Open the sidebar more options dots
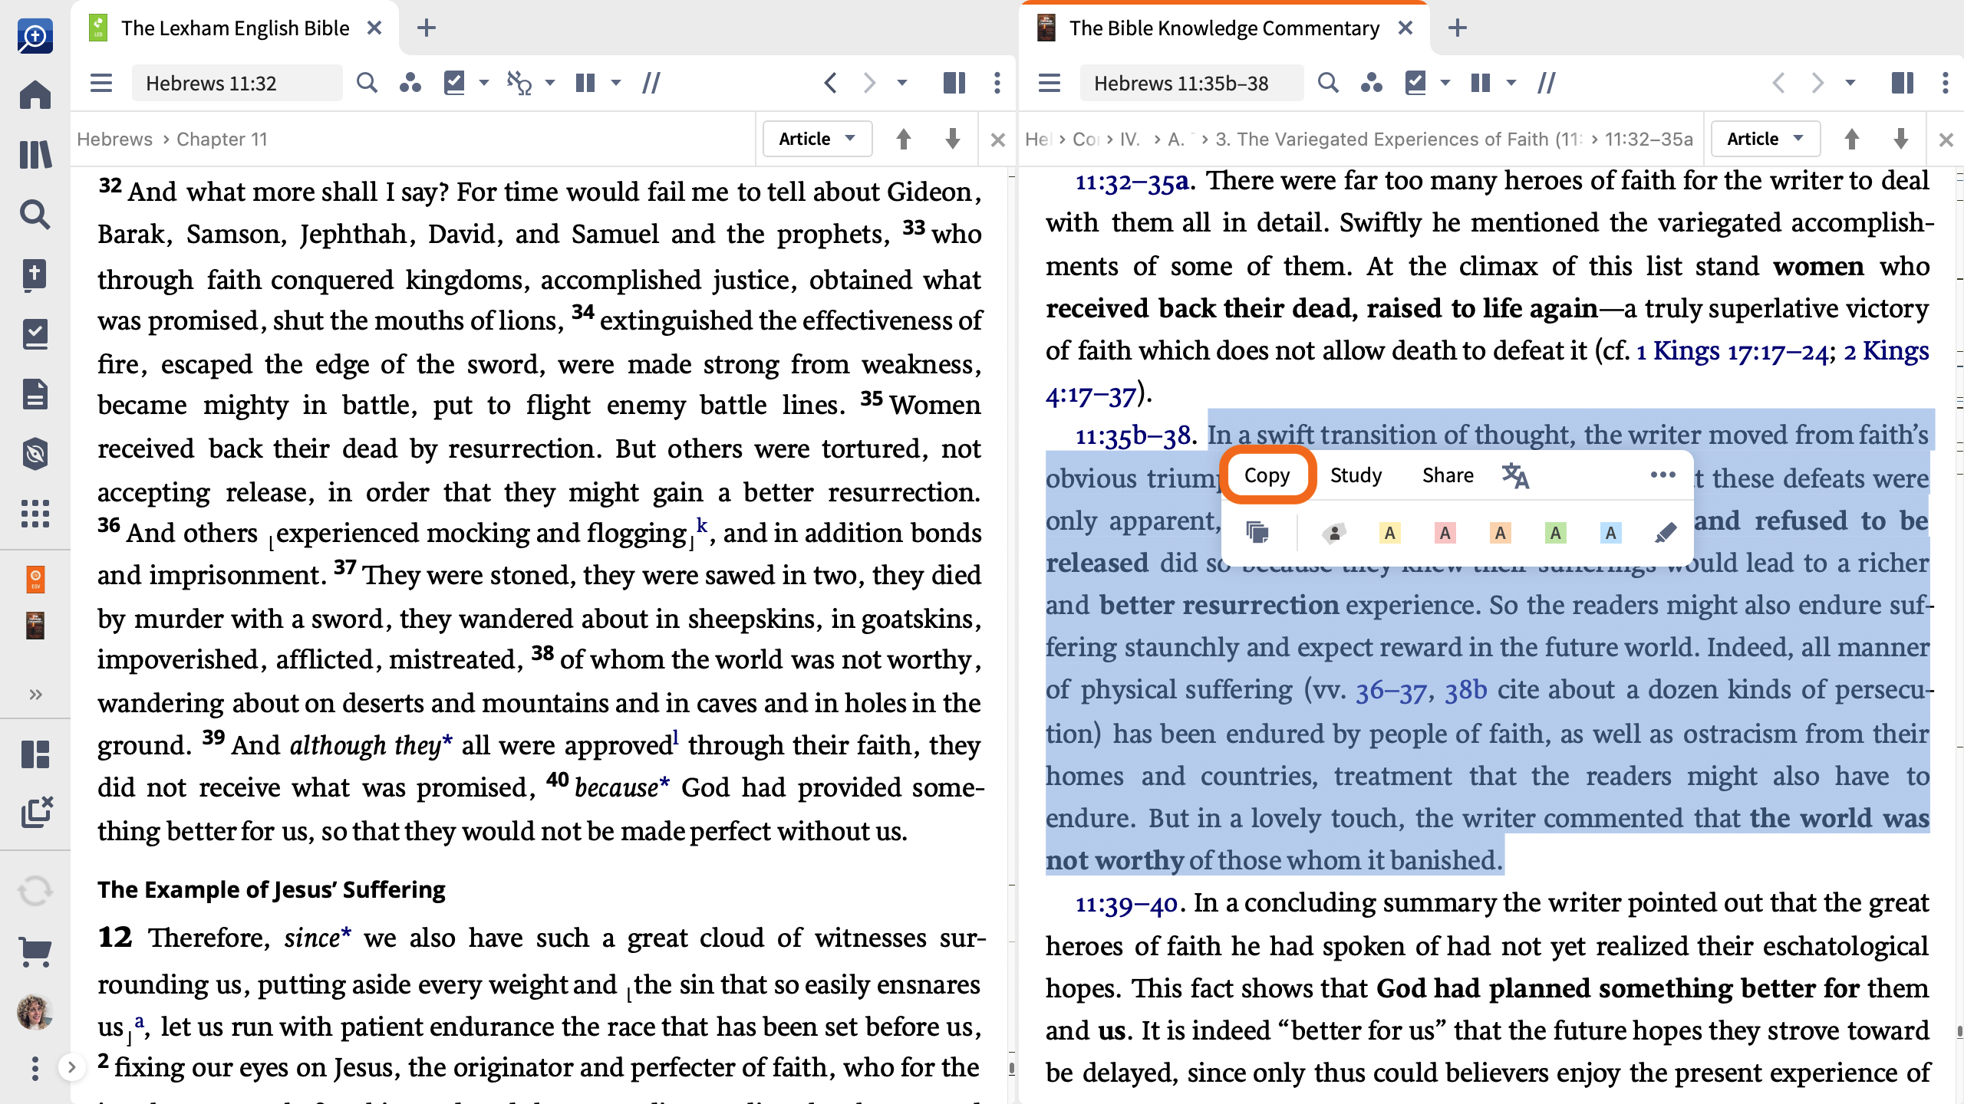The width and height of the screenshot is (1964, 1104). click(x=35, y=1069)
